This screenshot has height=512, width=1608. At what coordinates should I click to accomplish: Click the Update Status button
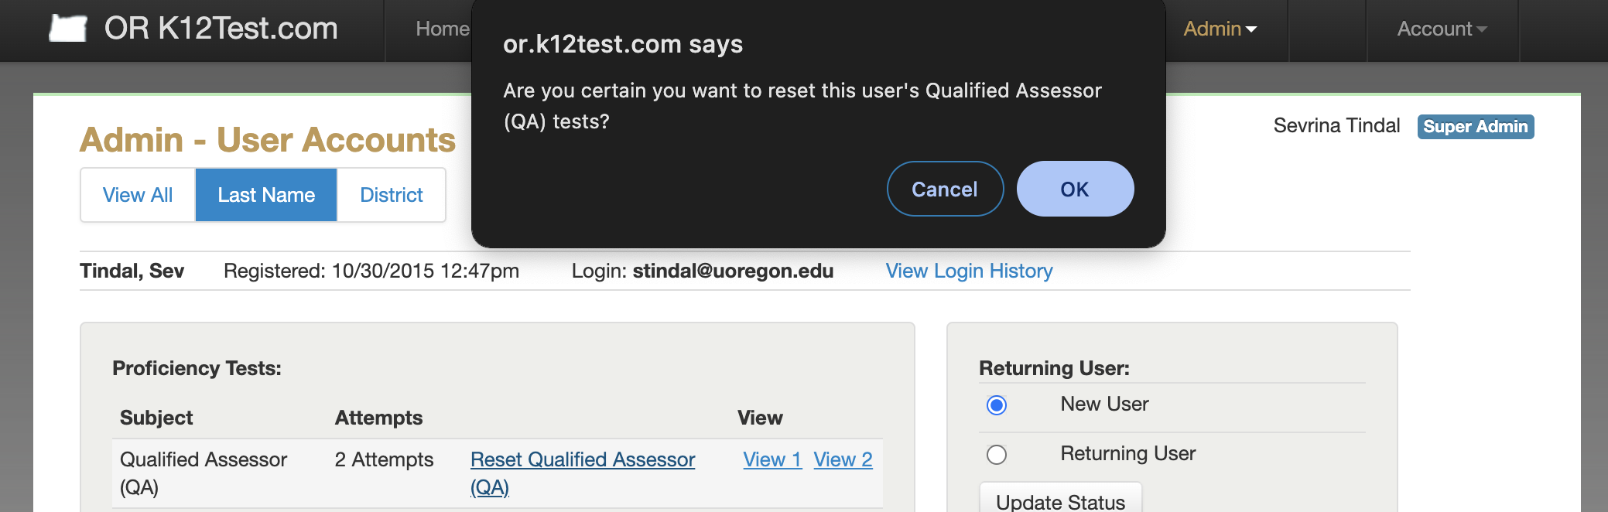1061,500
